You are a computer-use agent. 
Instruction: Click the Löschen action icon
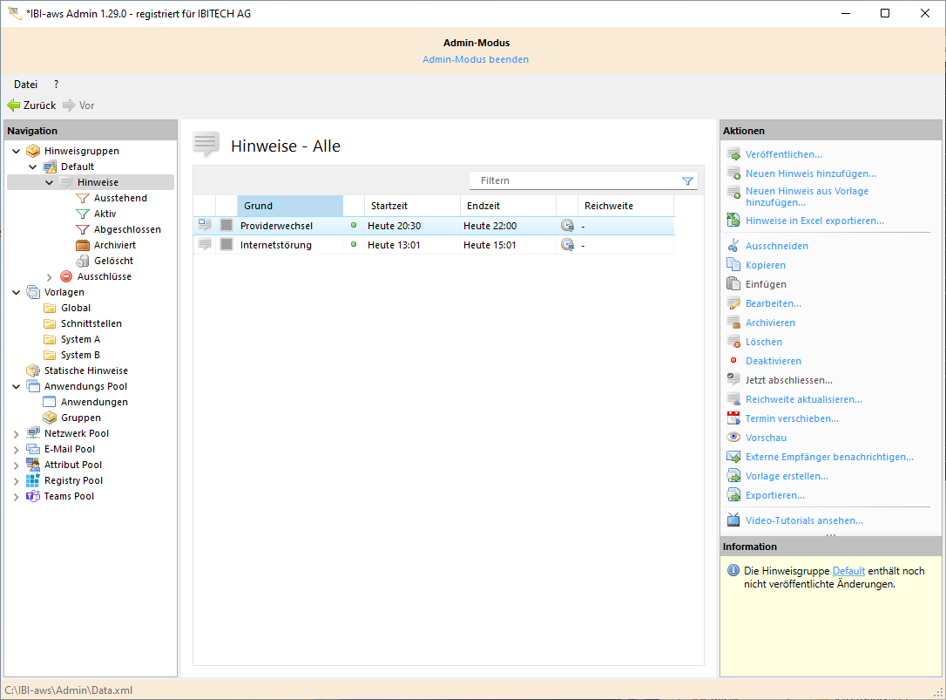(x=733, y=342)
